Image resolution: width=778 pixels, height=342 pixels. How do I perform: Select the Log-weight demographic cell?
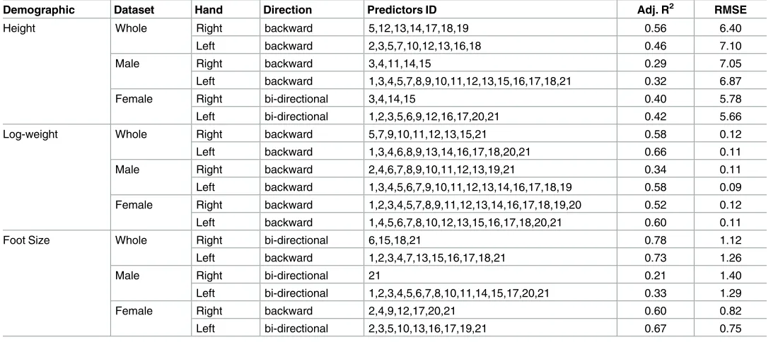(x=30, y=134)
